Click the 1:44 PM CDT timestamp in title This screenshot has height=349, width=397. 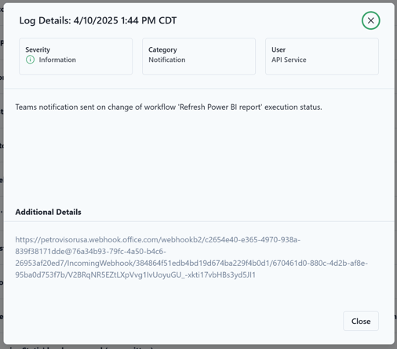click(149, 20)
